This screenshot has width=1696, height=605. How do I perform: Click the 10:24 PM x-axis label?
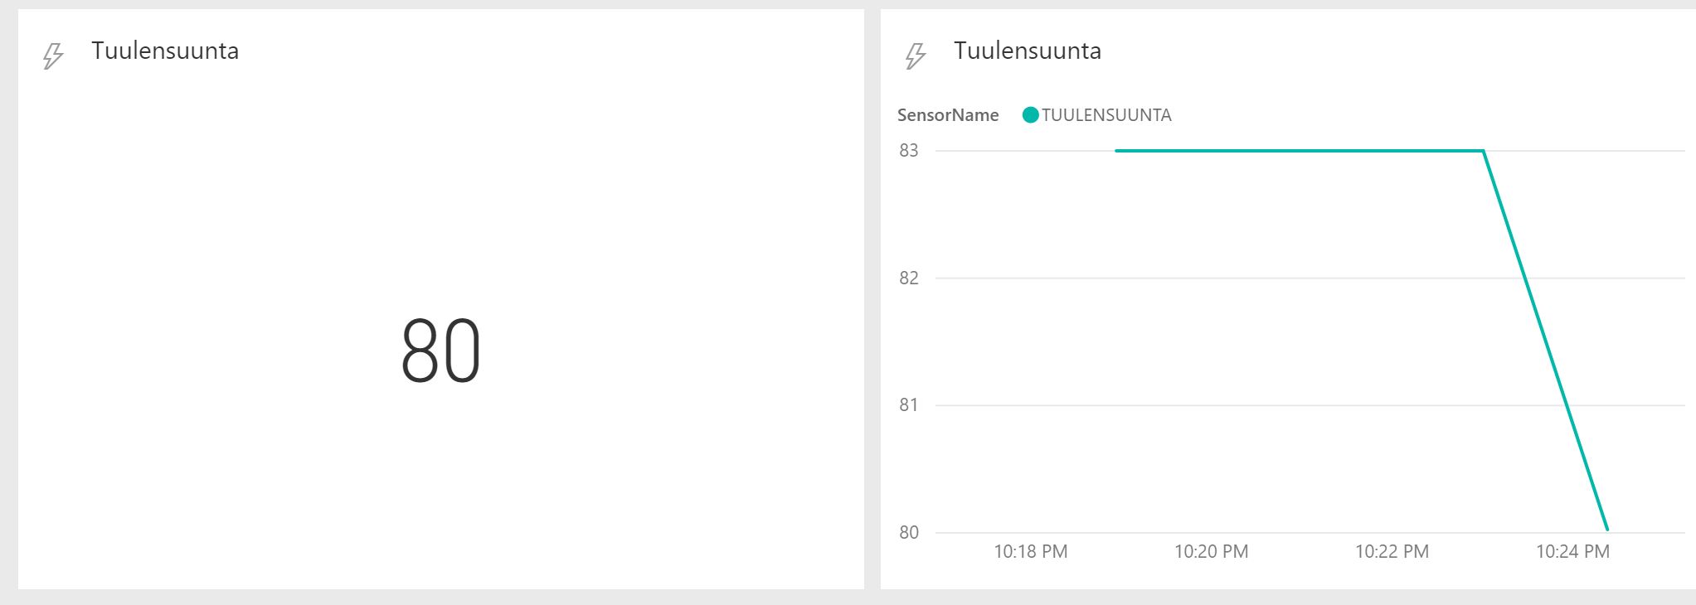[x=1573, y=552]
